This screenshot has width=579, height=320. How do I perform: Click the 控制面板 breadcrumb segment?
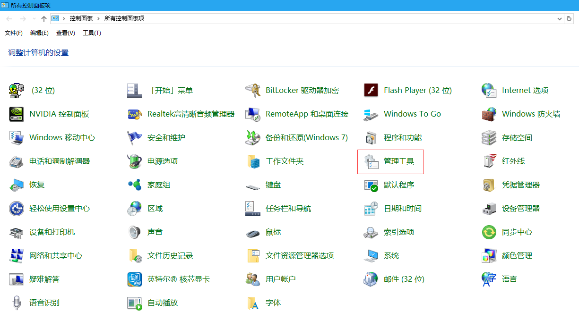tap(81, 18)
